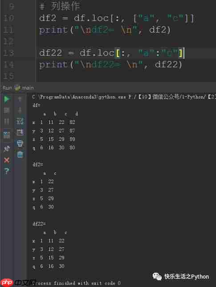Open help via the question mark icon

[x=7, y=171]
